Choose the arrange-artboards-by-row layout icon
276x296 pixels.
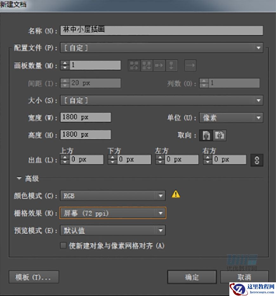click(x=159, y=65)
